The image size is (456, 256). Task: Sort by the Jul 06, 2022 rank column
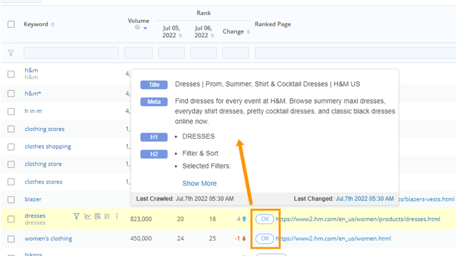212,35
